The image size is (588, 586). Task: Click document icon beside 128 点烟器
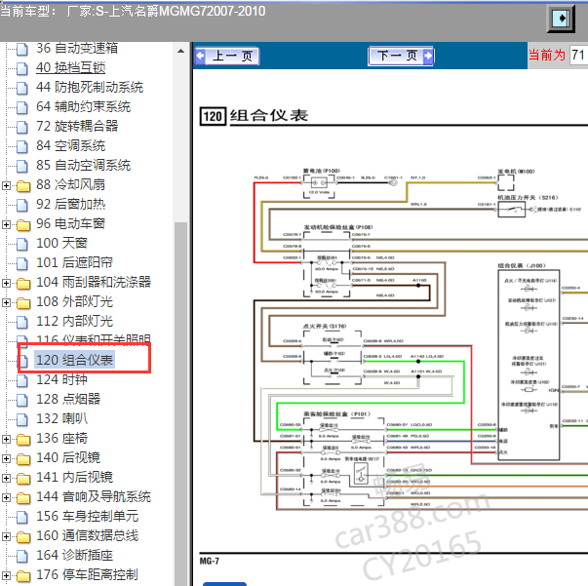point(22,400)
